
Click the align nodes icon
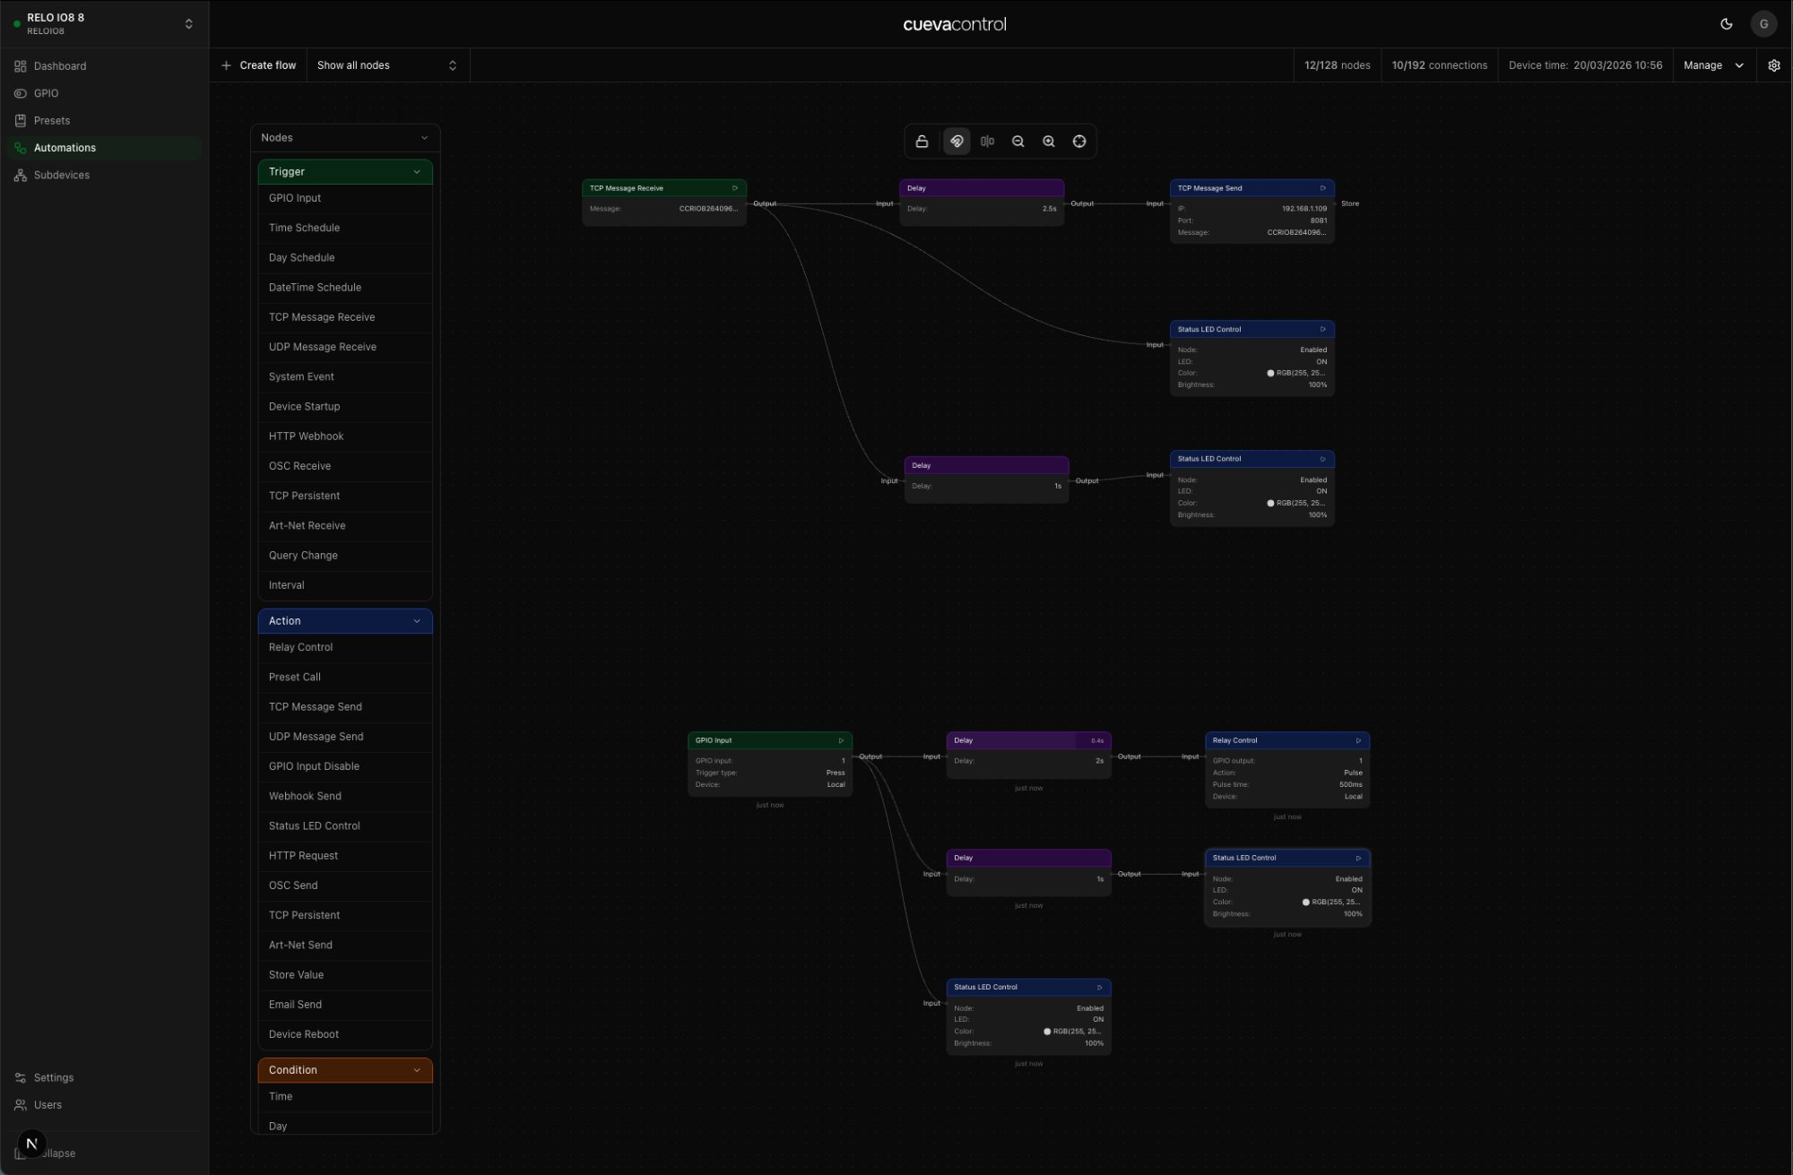click(x=987, y=141)
